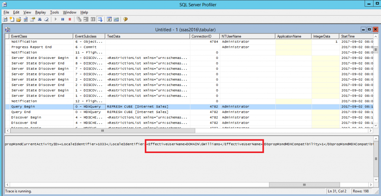Open the Window menu
This screenshot has width=381, height=196.
click(70, 12)
